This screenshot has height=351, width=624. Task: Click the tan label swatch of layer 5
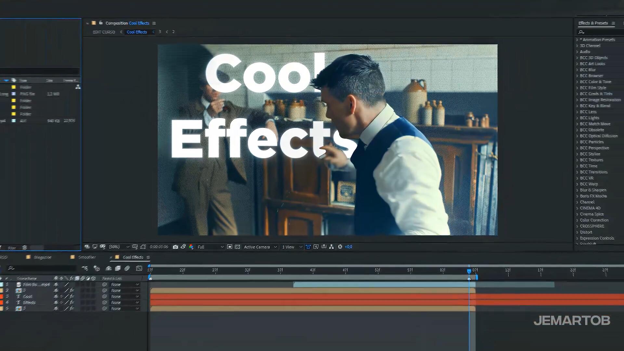(x=1, y=308)
